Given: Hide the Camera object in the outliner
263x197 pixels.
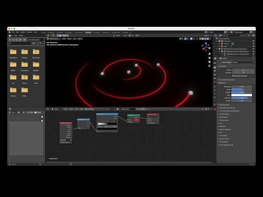Looking at the screenshot, I should (253, 44).
